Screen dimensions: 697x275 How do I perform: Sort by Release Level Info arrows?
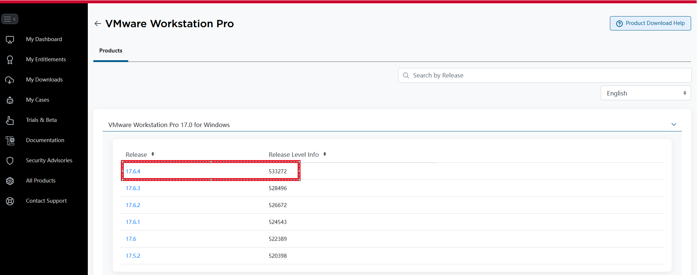tap(325, 154)
